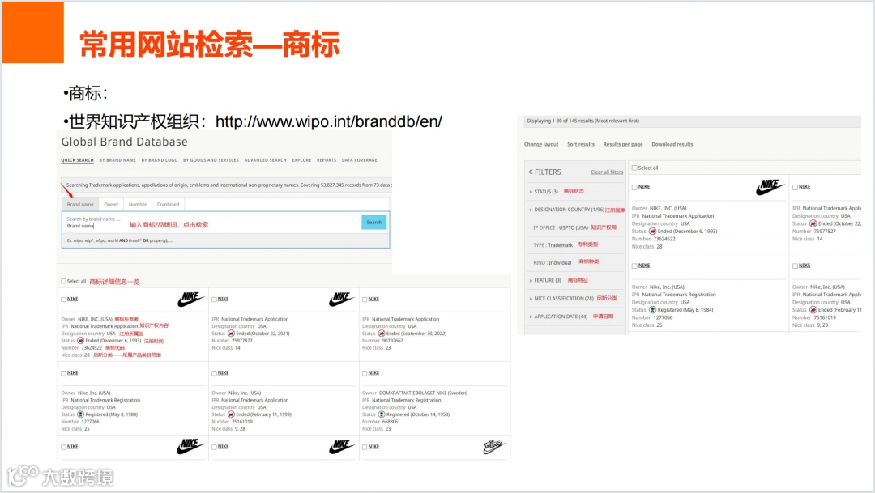Click into the Brand name search field

coord(211,223)
